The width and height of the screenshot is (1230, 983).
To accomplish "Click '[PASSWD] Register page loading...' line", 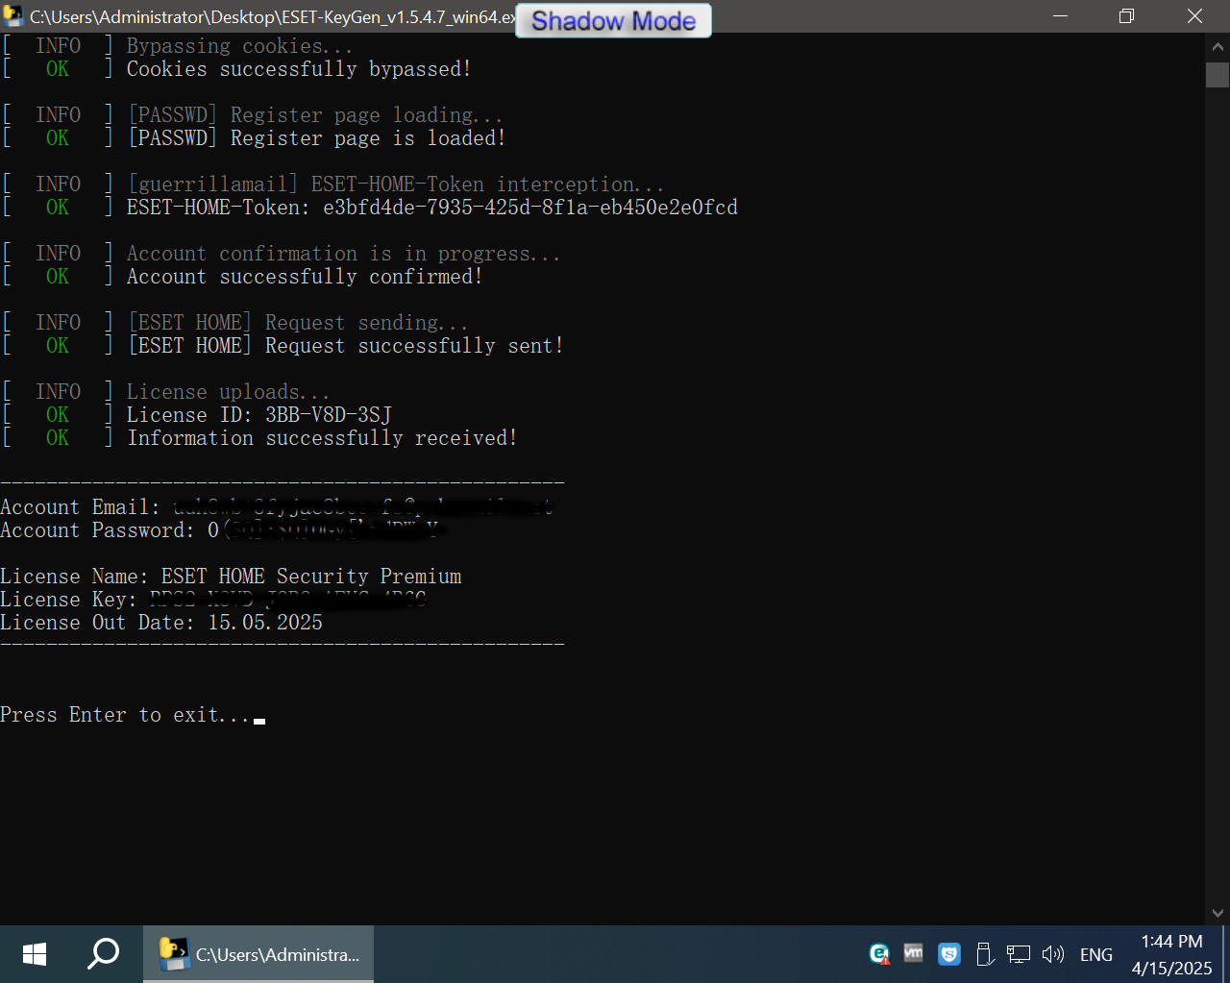I will point(315,115).
